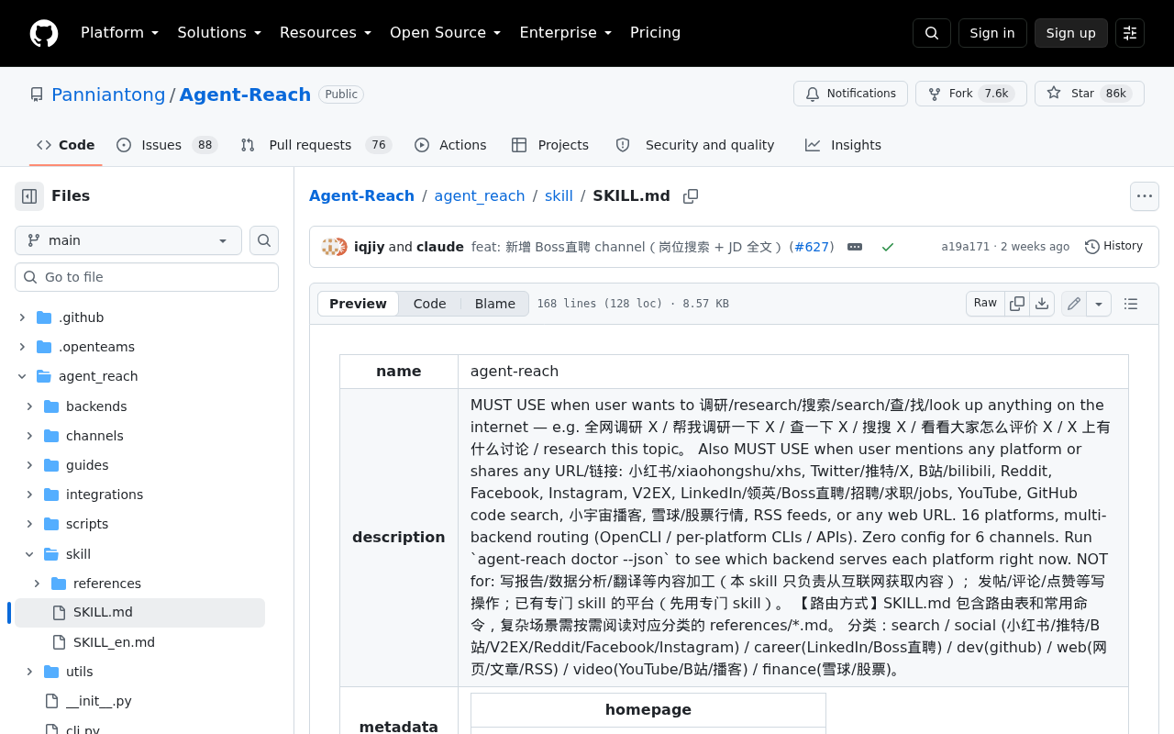Collapse file tree panel icon
The image size is (1174, 734).
coord(29,196)
